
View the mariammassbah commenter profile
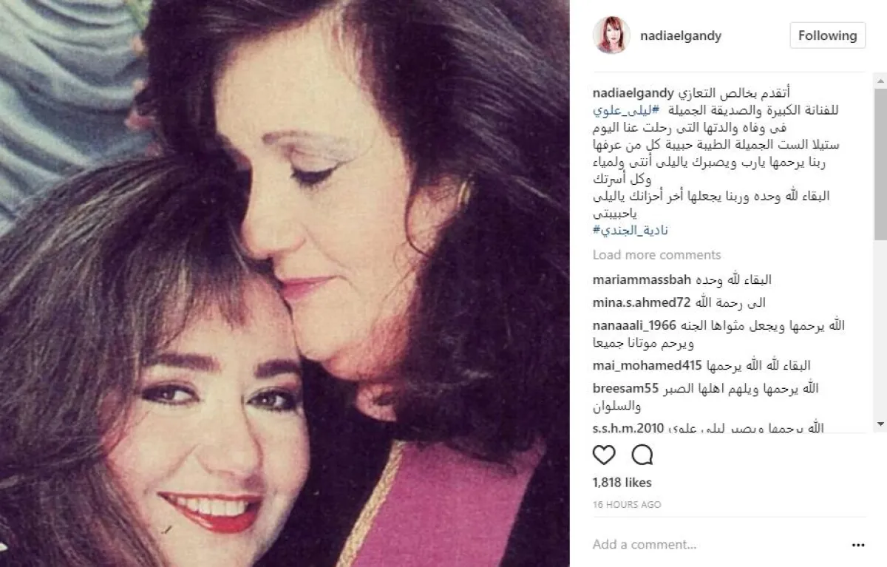tap(641, 280)
